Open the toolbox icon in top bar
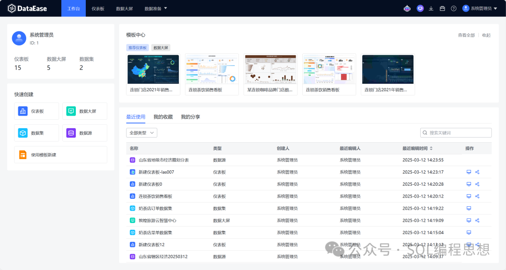 click(x=442, y=8)
